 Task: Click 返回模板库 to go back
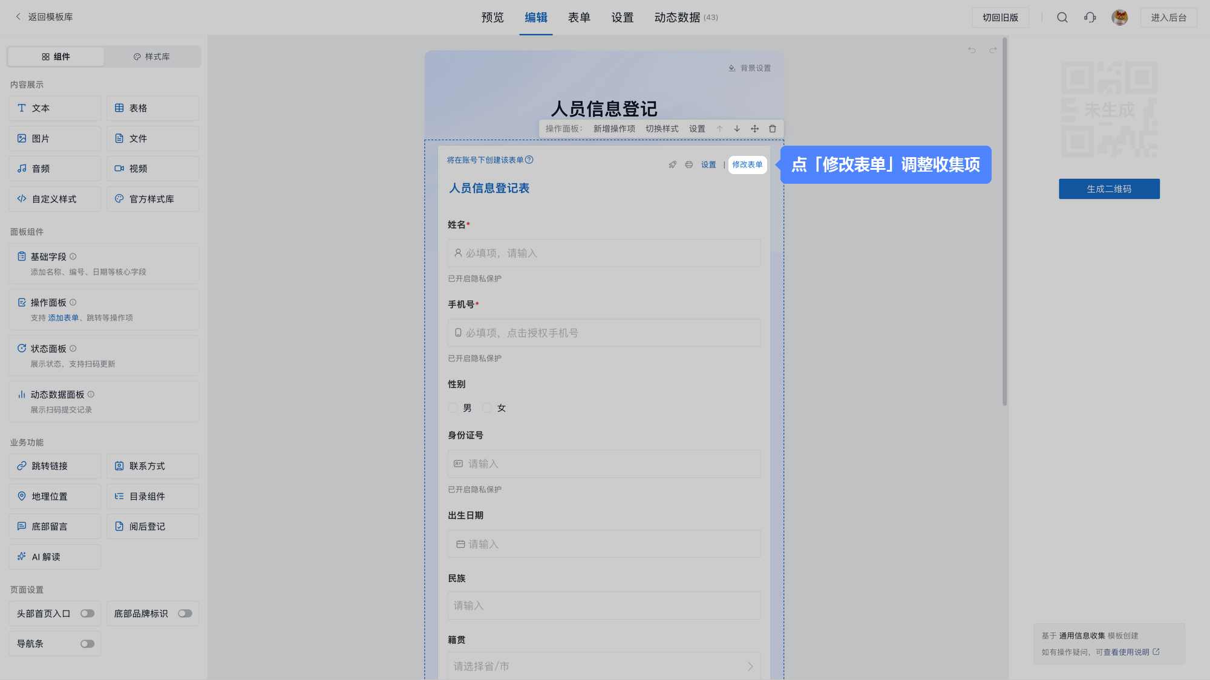tap(44, 17)
